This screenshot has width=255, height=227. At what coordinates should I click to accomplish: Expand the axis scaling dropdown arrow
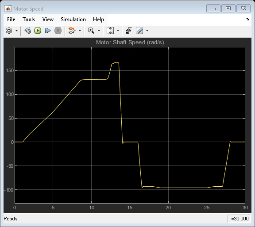click(x=118, y=31)
